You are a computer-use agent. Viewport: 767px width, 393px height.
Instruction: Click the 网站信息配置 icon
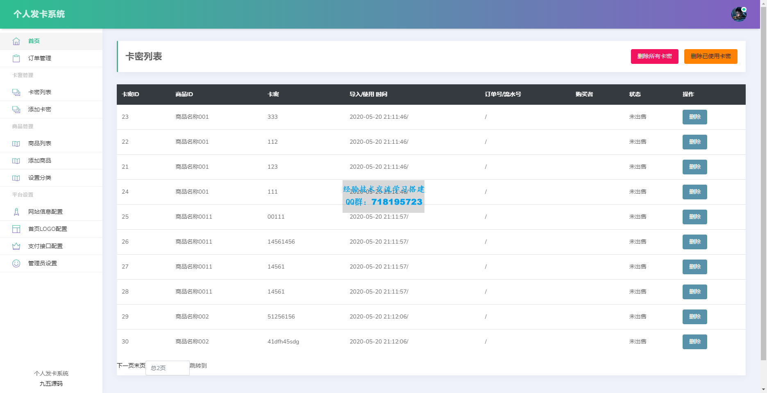[x=16, y=212]
